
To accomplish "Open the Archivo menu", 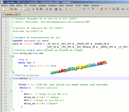I will (4, 5).
